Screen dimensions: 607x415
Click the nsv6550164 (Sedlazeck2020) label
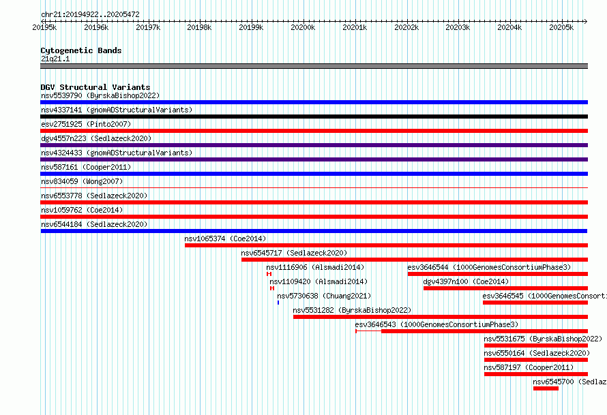tap(537, 353)
